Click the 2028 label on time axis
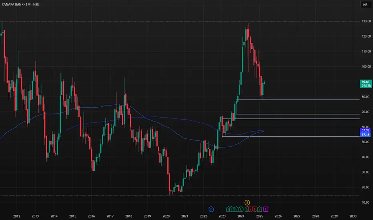 tap(316, 216)
